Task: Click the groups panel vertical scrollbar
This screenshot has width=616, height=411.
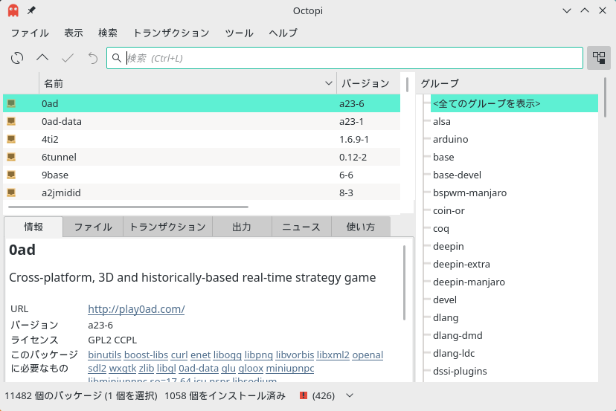Action: pos(605,96)
